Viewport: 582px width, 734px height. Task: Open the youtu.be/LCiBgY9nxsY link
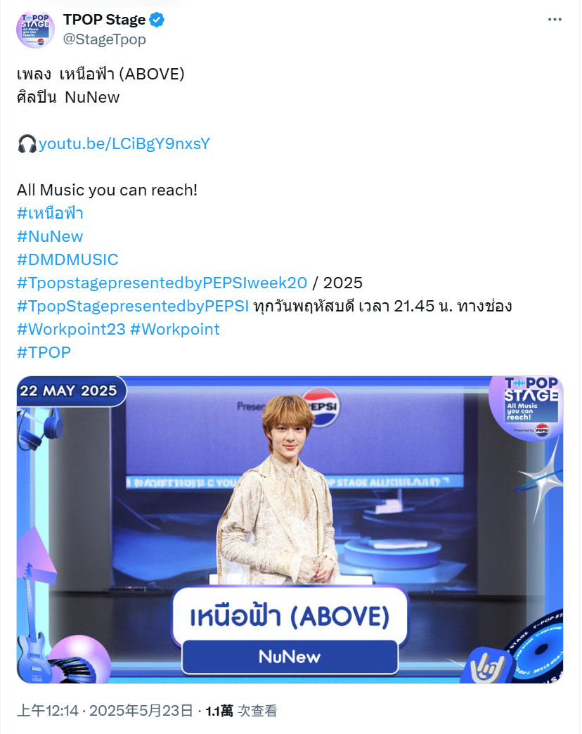pyautogui.click(x=124, y=143)
